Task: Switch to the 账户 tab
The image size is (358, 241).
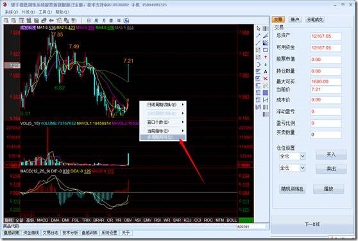Action: (294, 20)
